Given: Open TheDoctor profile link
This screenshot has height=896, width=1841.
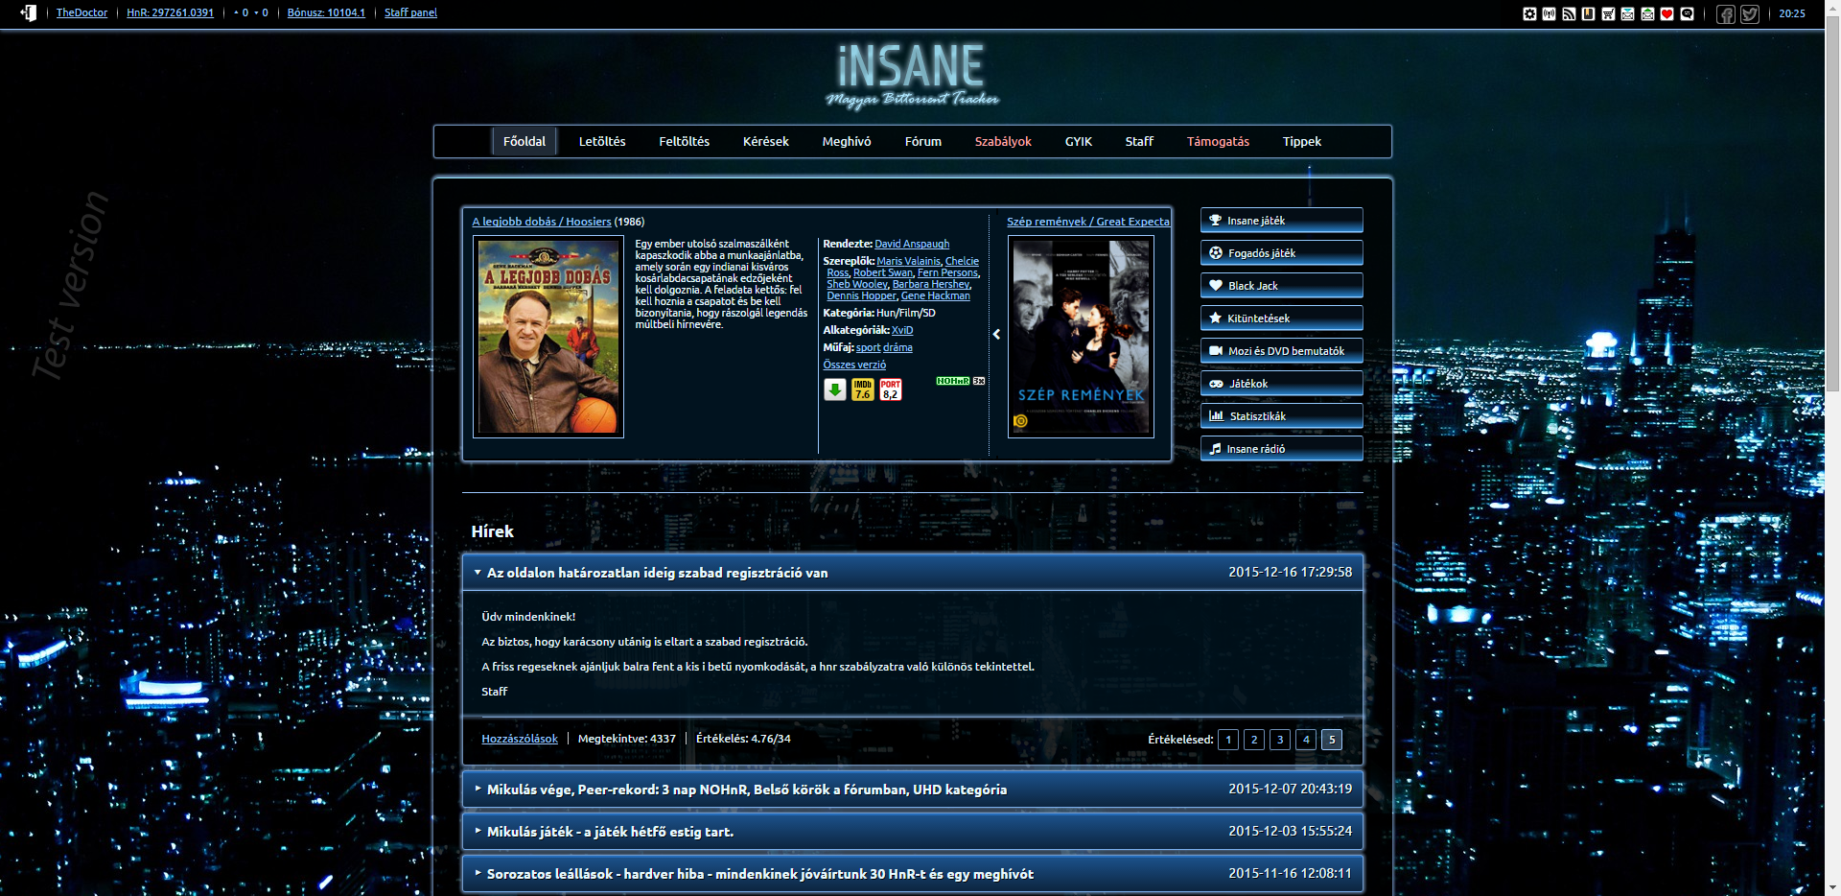Looking at the screenshot, I should tap(82, 12).
